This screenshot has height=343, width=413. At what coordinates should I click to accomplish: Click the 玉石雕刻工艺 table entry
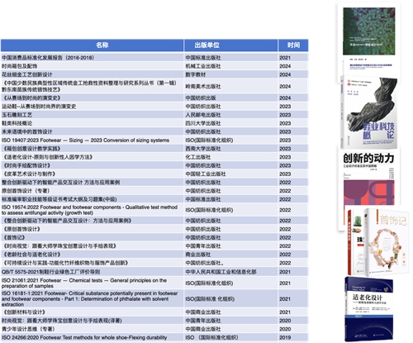17,115
